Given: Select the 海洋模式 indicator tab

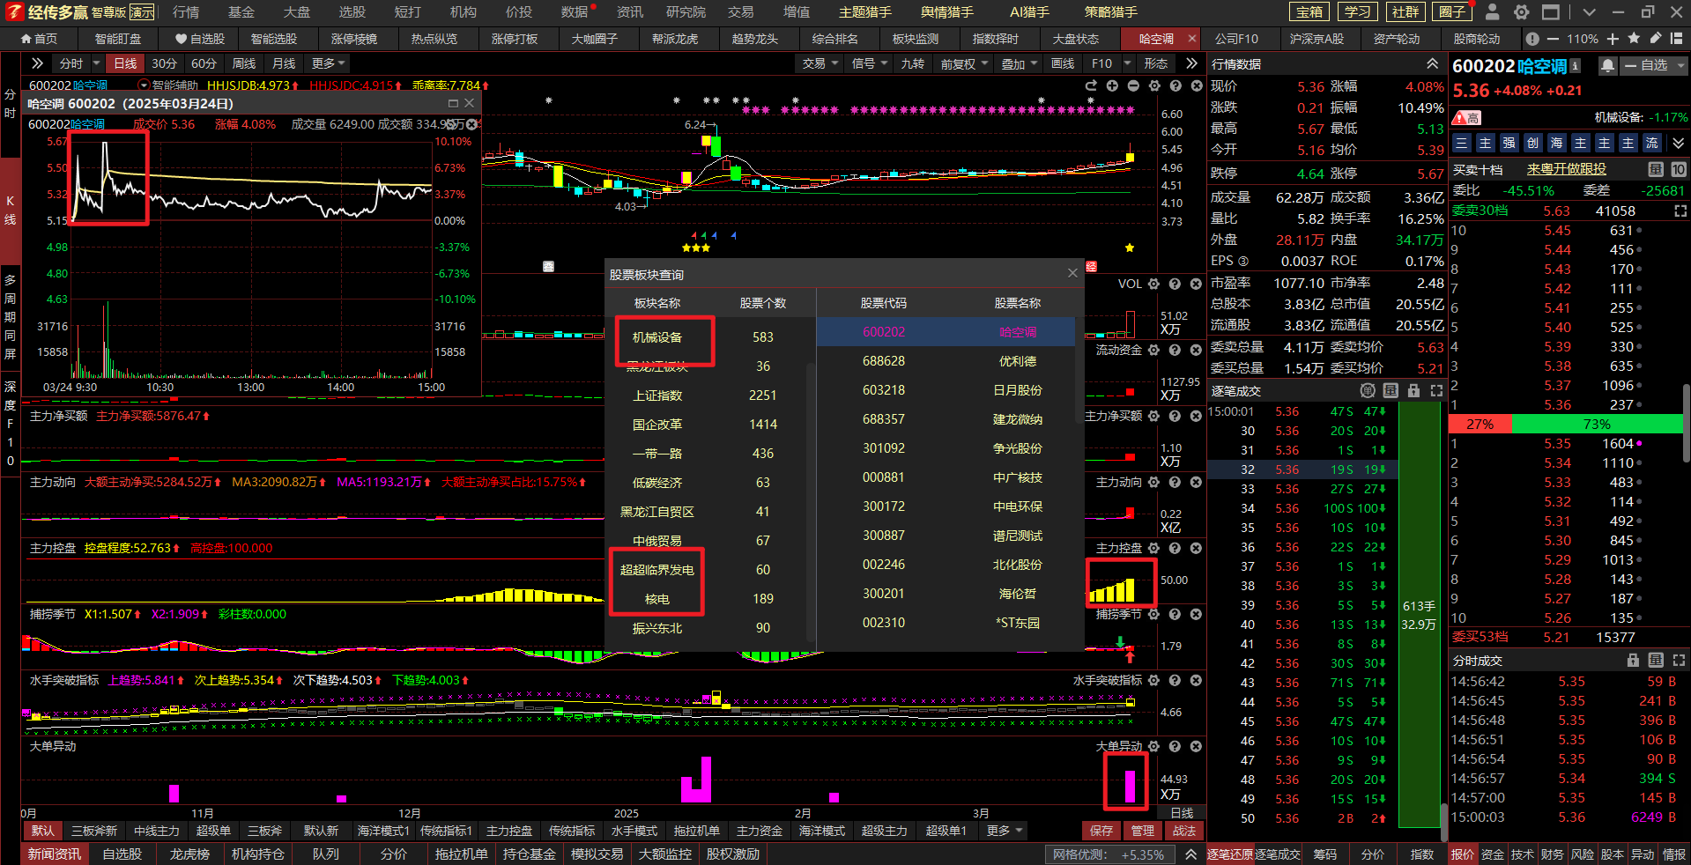Looking at the screenshot, I should pyautogui.click(x=821, y=831).
